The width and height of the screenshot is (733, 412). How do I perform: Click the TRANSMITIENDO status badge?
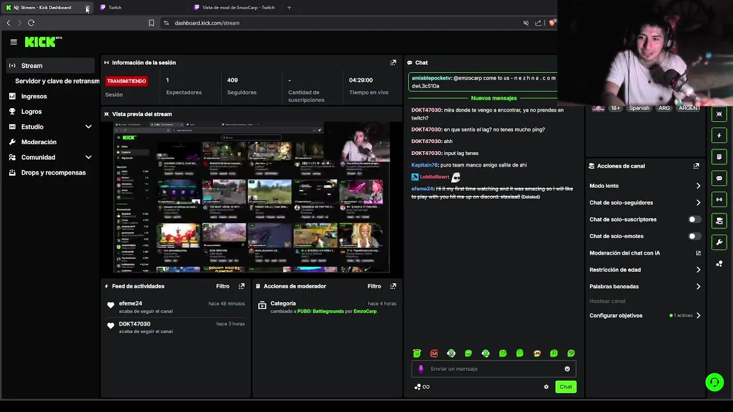[x=127, y=81]
